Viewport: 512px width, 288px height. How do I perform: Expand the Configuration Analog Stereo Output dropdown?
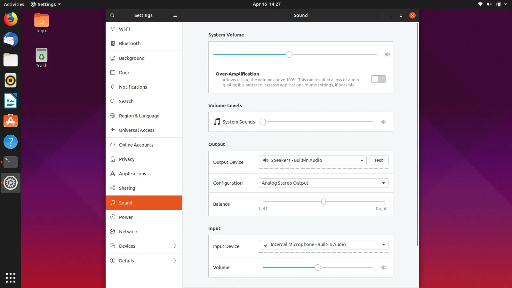click(323, 183)
